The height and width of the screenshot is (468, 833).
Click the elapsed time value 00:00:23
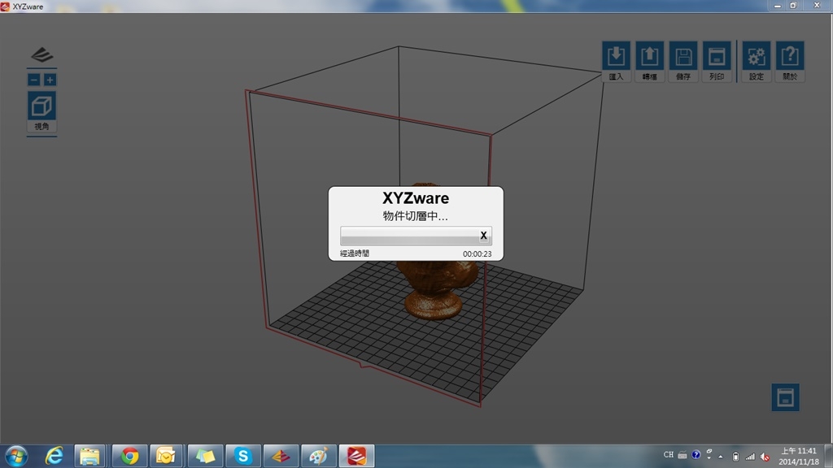tap(477, 254)
